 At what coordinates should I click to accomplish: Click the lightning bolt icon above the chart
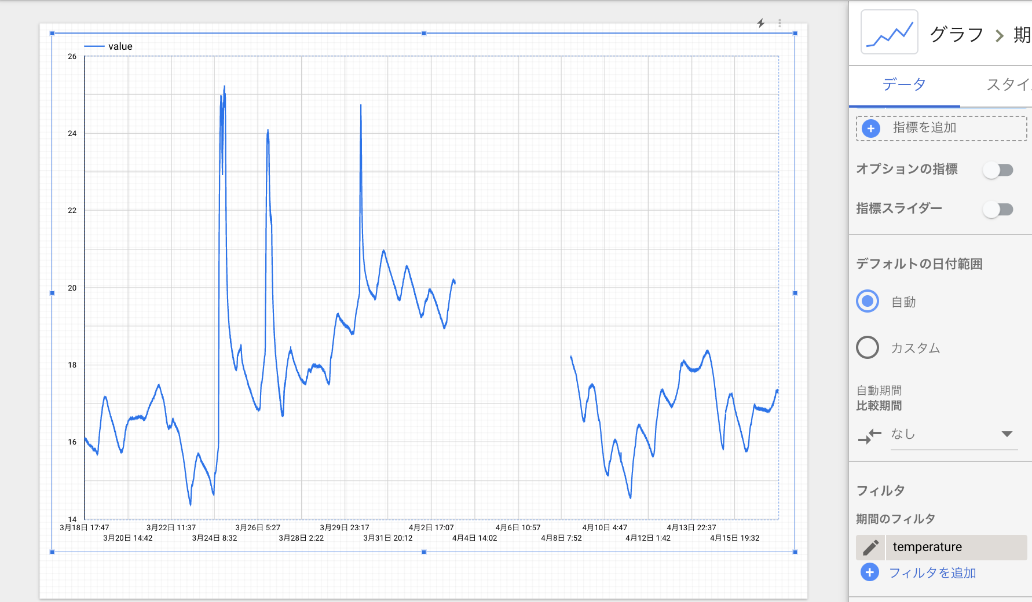[x=761, y=23]
